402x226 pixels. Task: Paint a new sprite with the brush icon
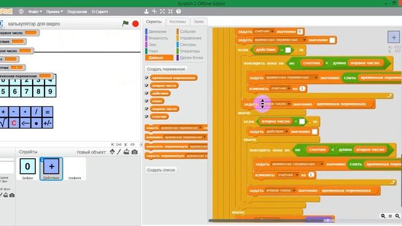119,152
